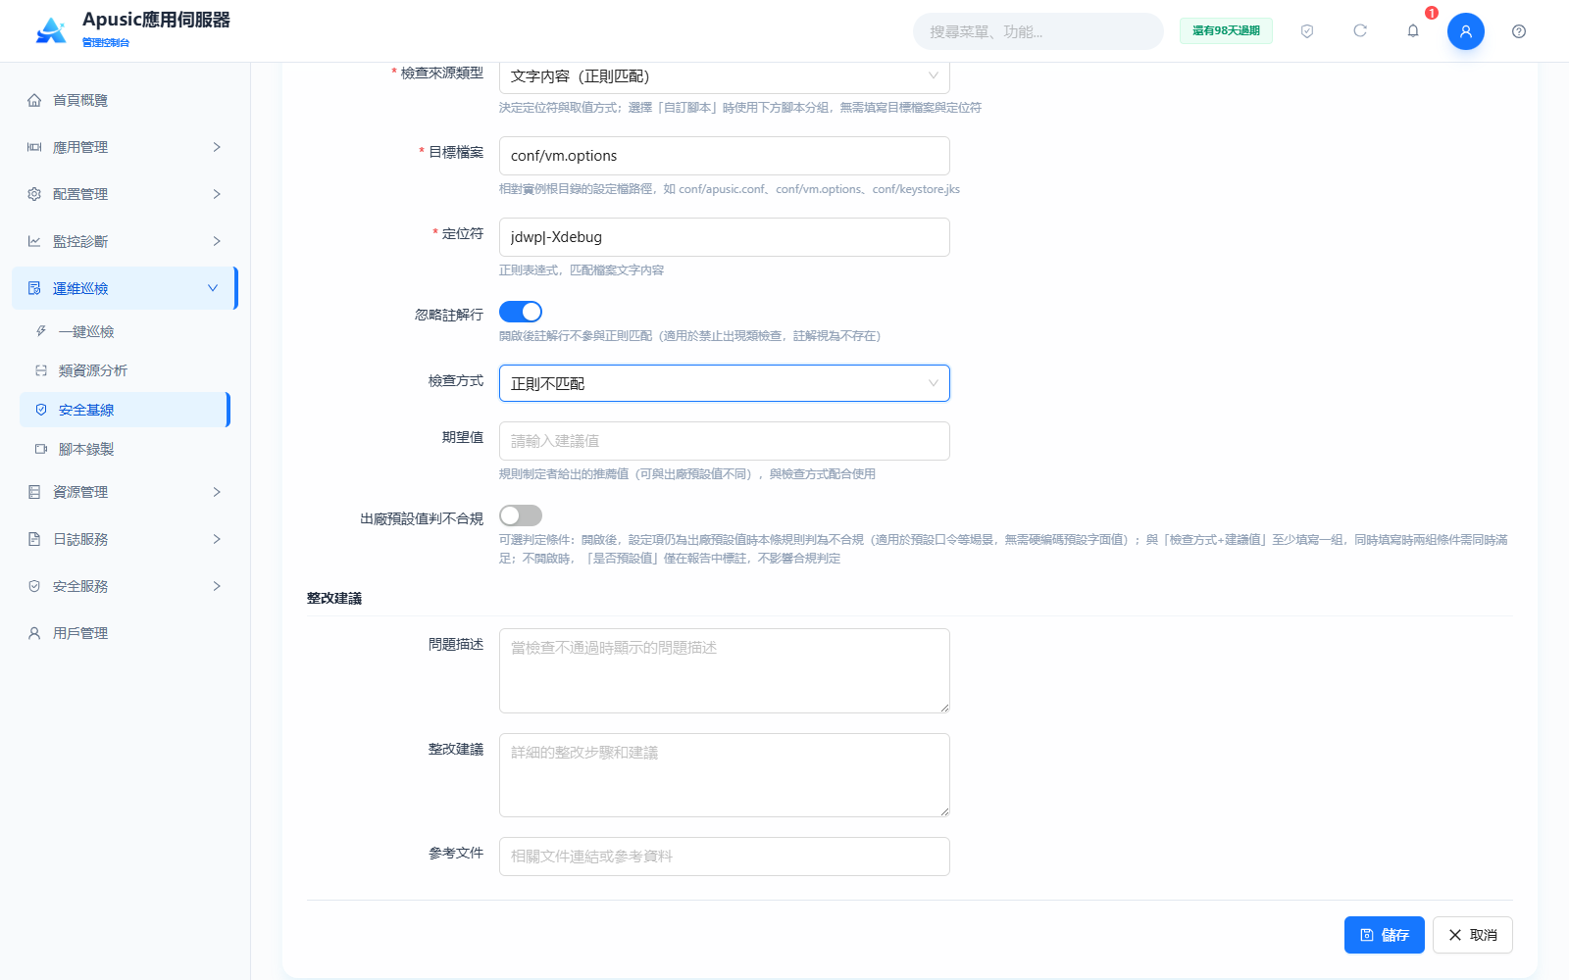Image resolution: width=1569 pixels, height=980 pixels.
Task: Open 類資源分析 submenu item
Action: pos(125,370)
